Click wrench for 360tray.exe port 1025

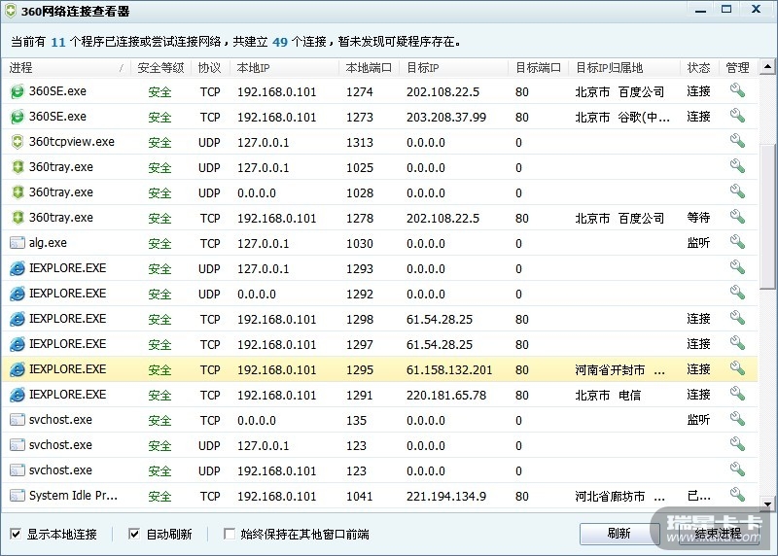[737, 166]
